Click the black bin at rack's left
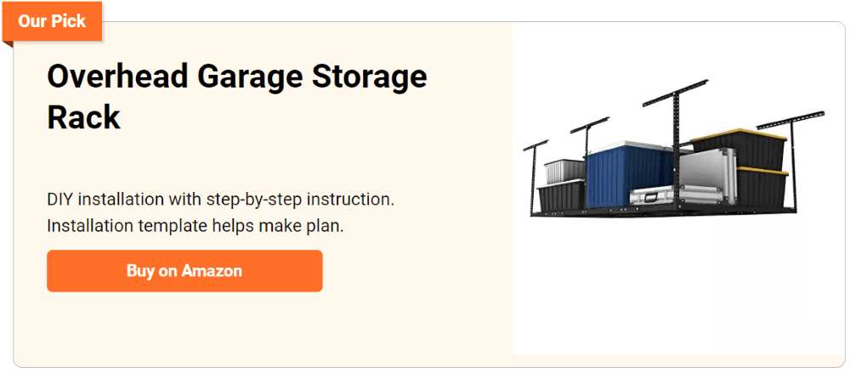The width and height of the screenshot is (850, 373). point(560,197)
